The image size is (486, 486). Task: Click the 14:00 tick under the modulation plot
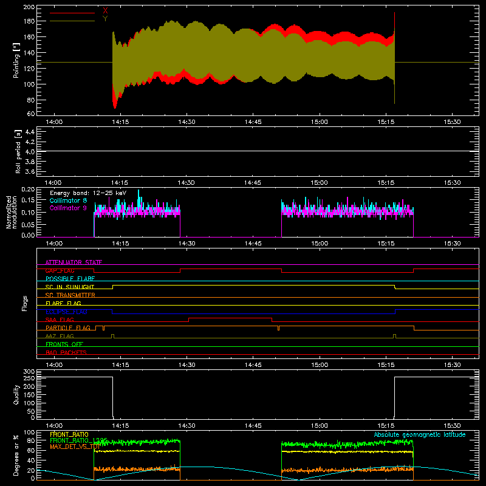click(54, 244)
